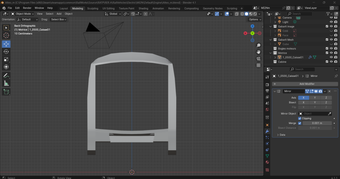Open the Render menu
This screenshot has width=340, height=179.
pos(27,8)
